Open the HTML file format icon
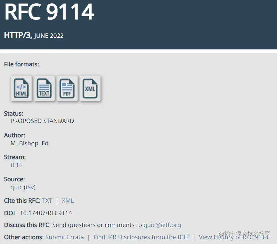Viewport: 277px width, 244px height. (21, 88)
